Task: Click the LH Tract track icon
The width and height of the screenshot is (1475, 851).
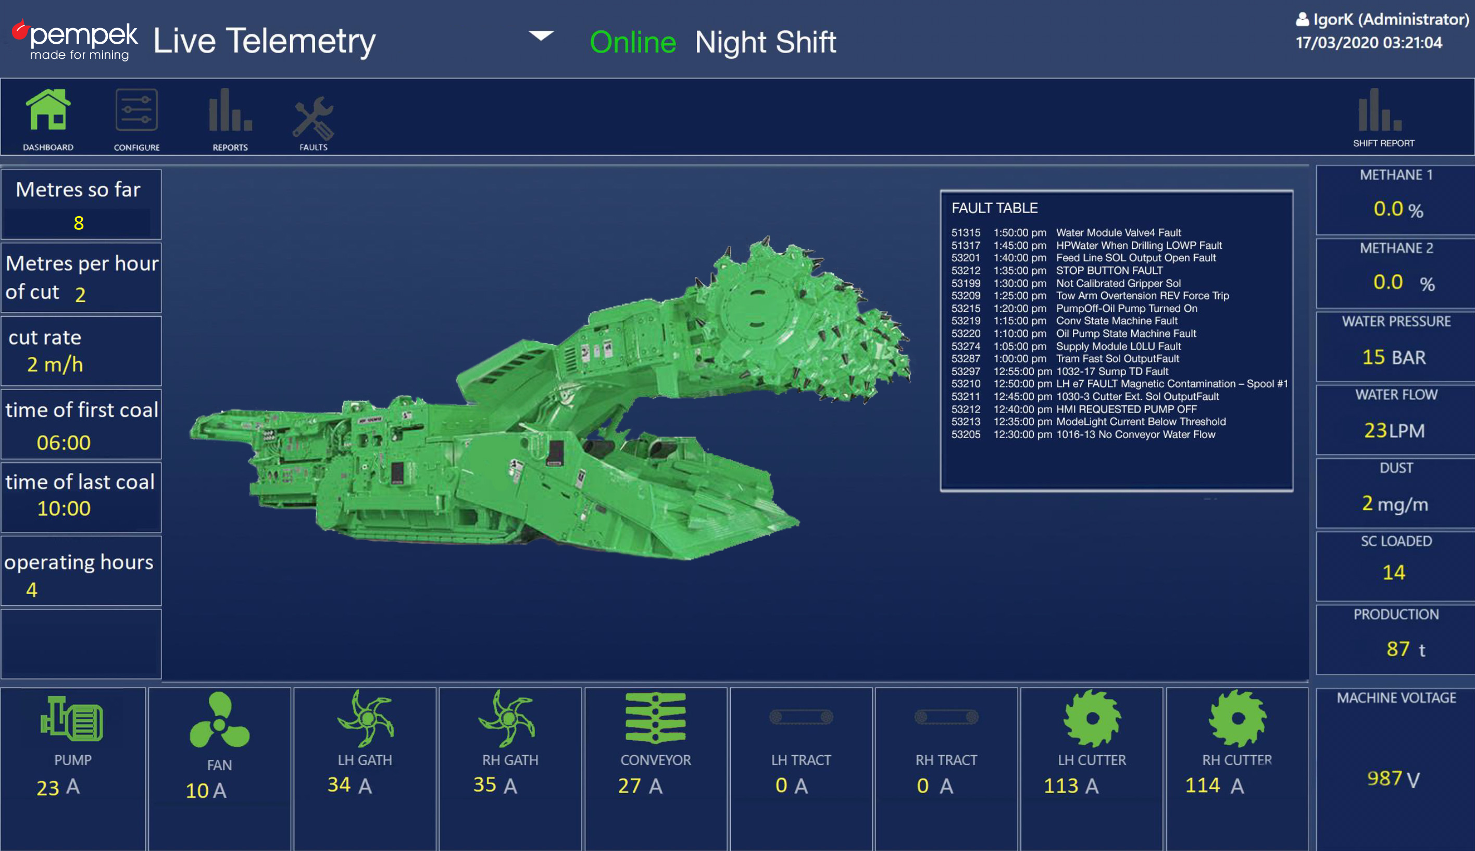Action: [801, 717]
